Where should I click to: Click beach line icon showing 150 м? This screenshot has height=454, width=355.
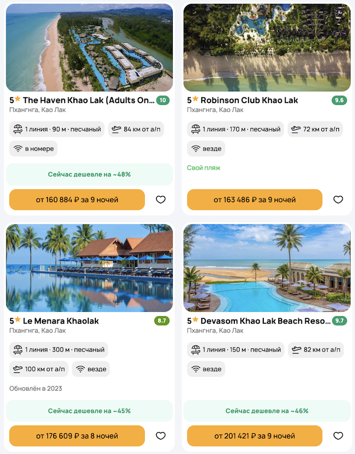click(195, 350)
